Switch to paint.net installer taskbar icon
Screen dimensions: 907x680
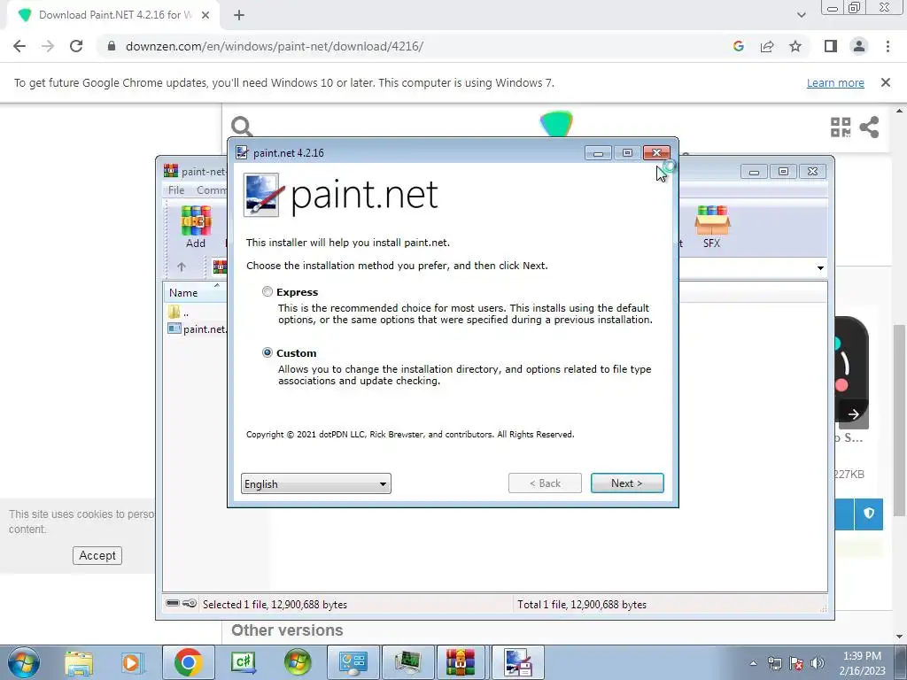pyautogui.click(x=518, y=662)
